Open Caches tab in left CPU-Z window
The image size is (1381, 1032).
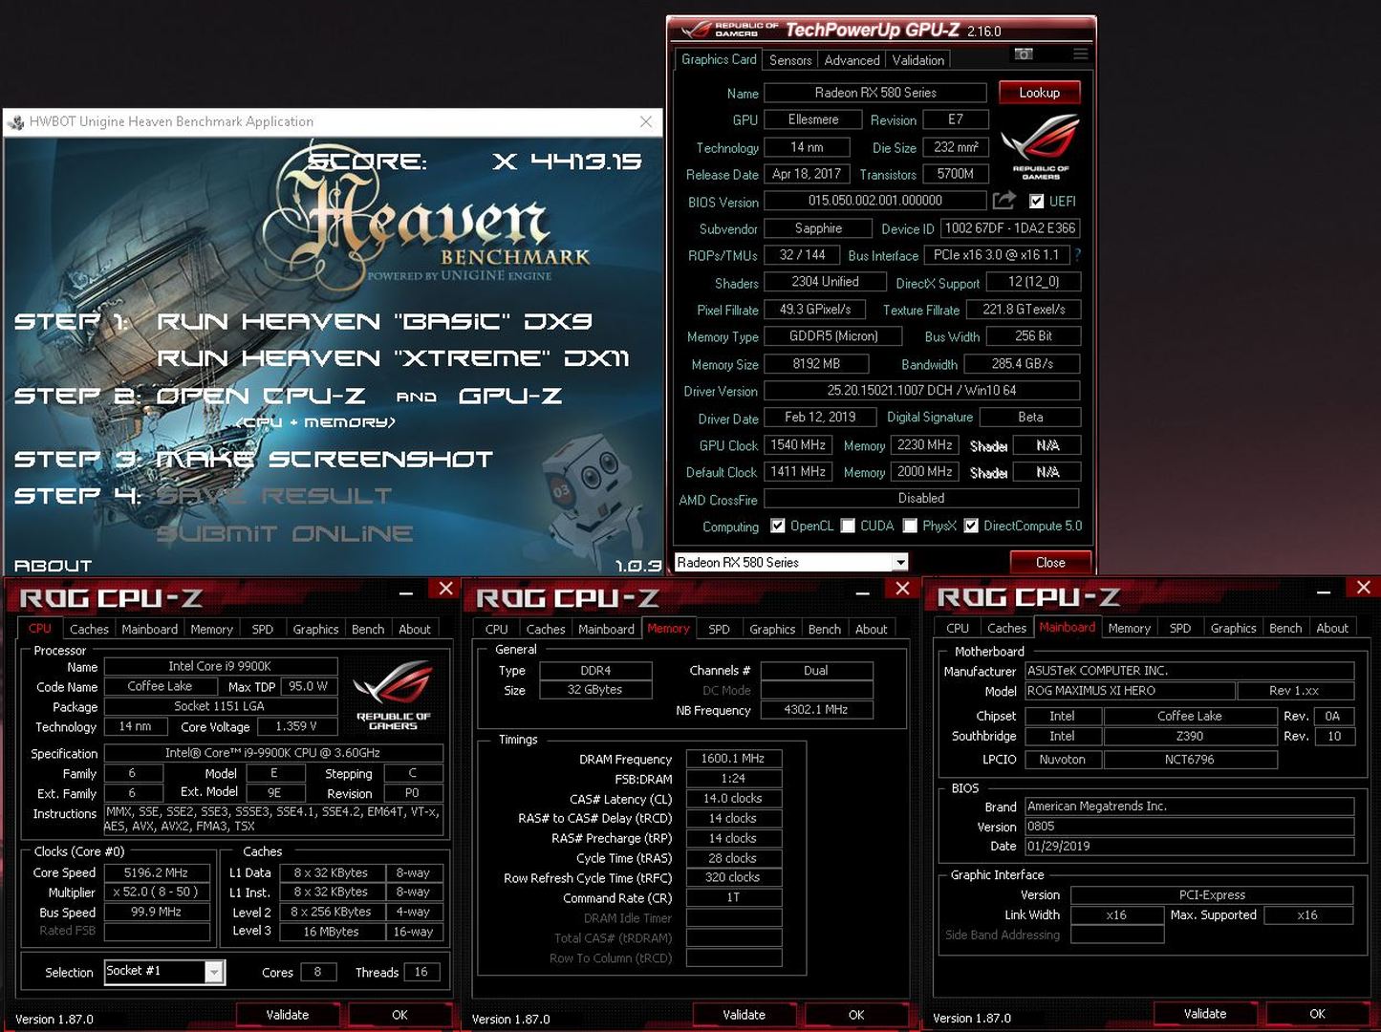89,629
